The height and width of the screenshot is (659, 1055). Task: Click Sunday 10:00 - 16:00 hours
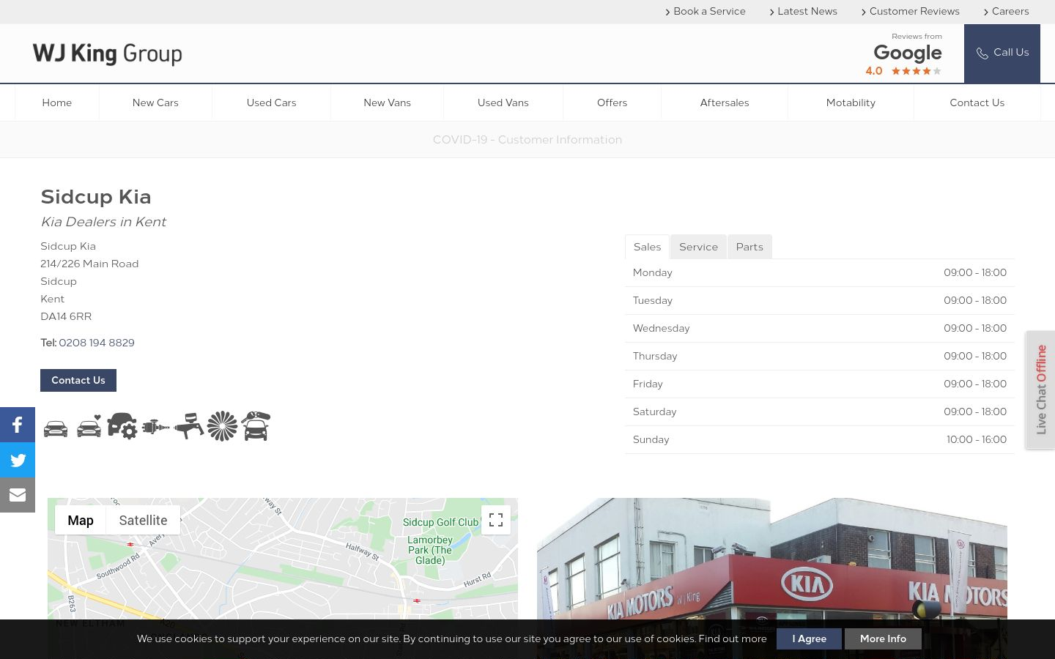[x=977, y=439]
